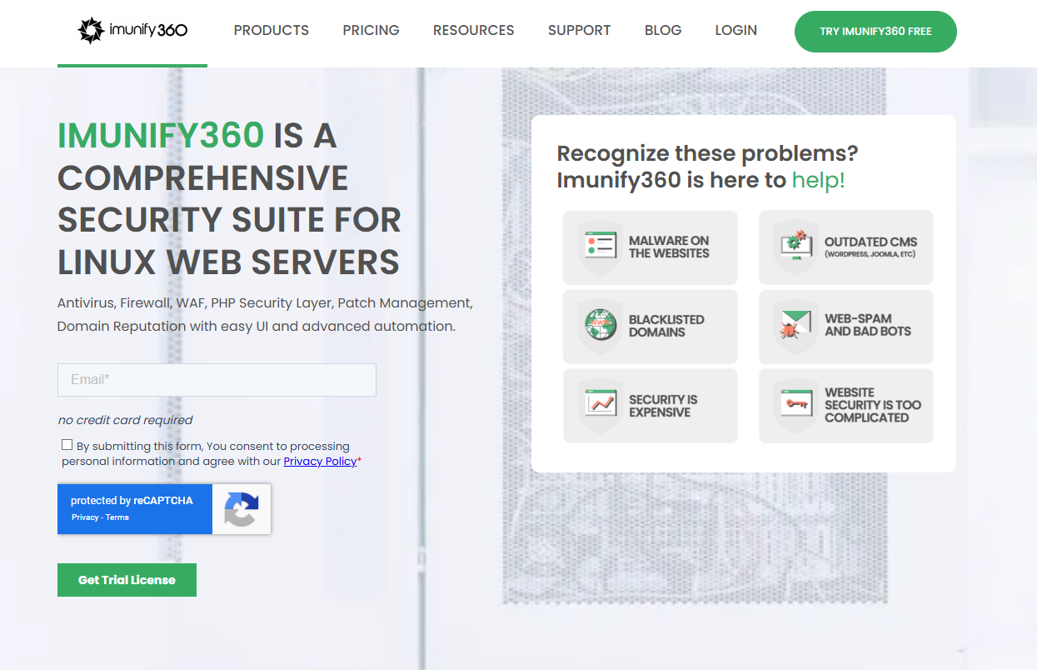Image resolution: width=1037 pixels, height=670 pixels.
Task: Click the malware on the websites icon
Action: tap(600, 247)
